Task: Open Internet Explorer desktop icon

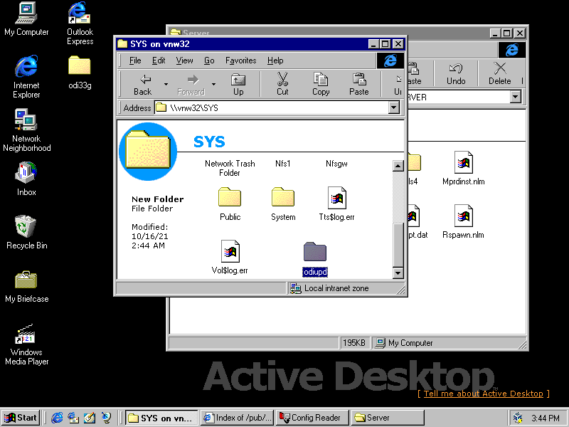Action: coord(26,77)
